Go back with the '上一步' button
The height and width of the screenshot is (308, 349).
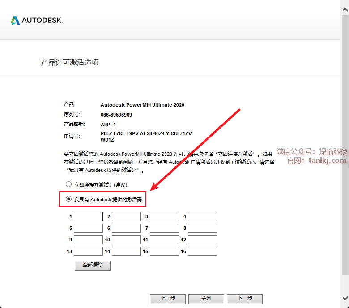point(168,299)
